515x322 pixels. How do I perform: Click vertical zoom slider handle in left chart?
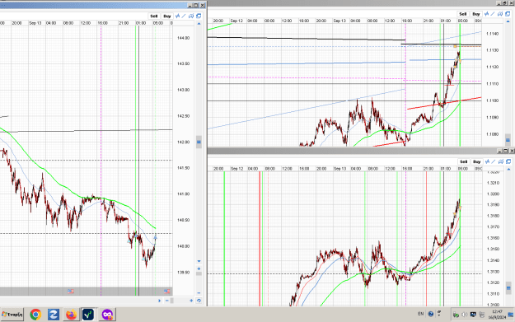coord(199,273)
